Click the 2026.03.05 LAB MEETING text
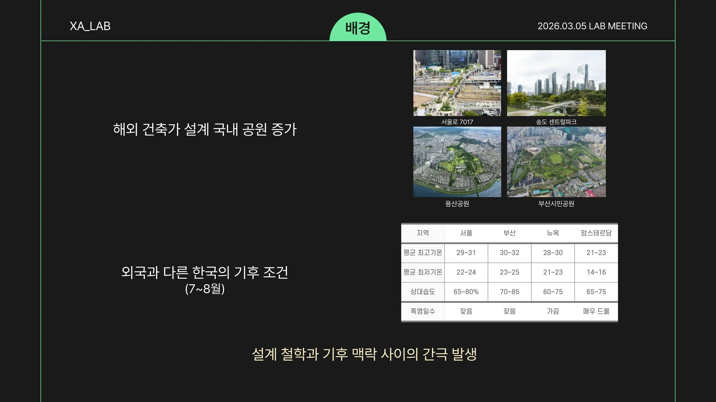 pos(592,26)
